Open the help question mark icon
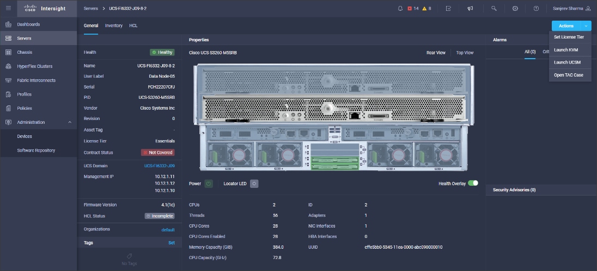The height and width of the screenshot is (271, 597). [x=536, y=8]
